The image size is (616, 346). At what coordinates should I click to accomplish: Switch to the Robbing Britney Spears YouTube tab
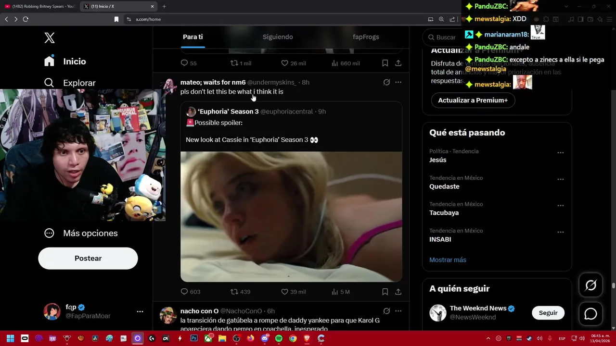[39, 6]
